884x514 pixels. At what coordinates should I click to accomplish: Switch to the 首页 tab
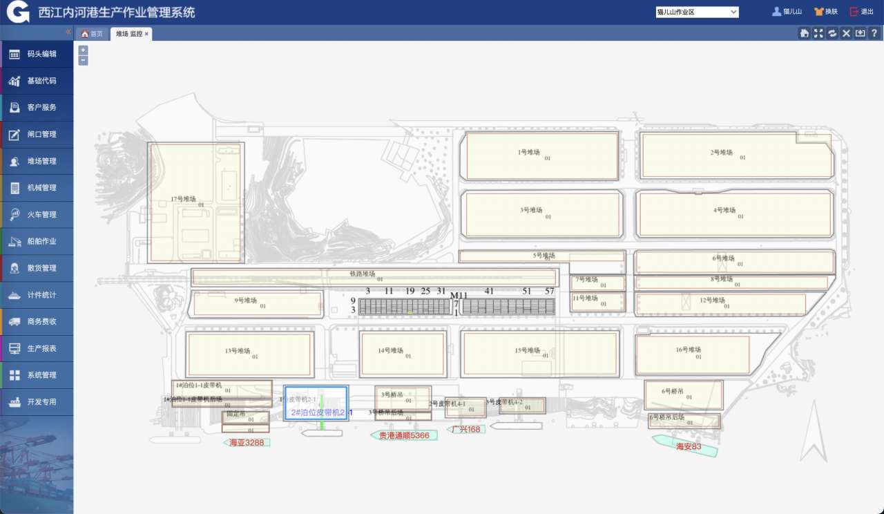coord(92,34)
